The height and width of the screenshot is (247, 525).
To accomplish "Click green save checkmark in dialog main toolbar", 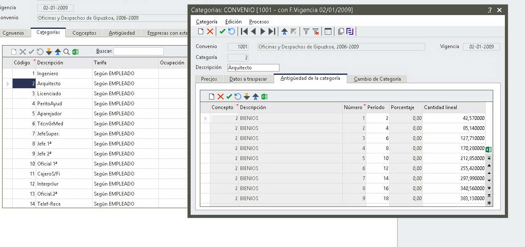I will click(222, 31).
